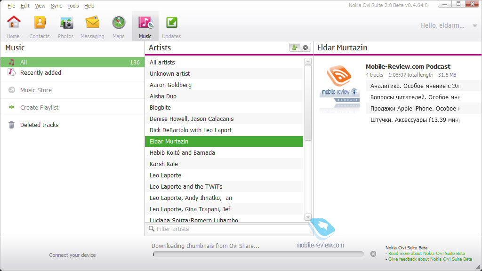482x271 pixels.
Task: Minimize the Nokia Ovi Suite window
Action: point(444,4)
